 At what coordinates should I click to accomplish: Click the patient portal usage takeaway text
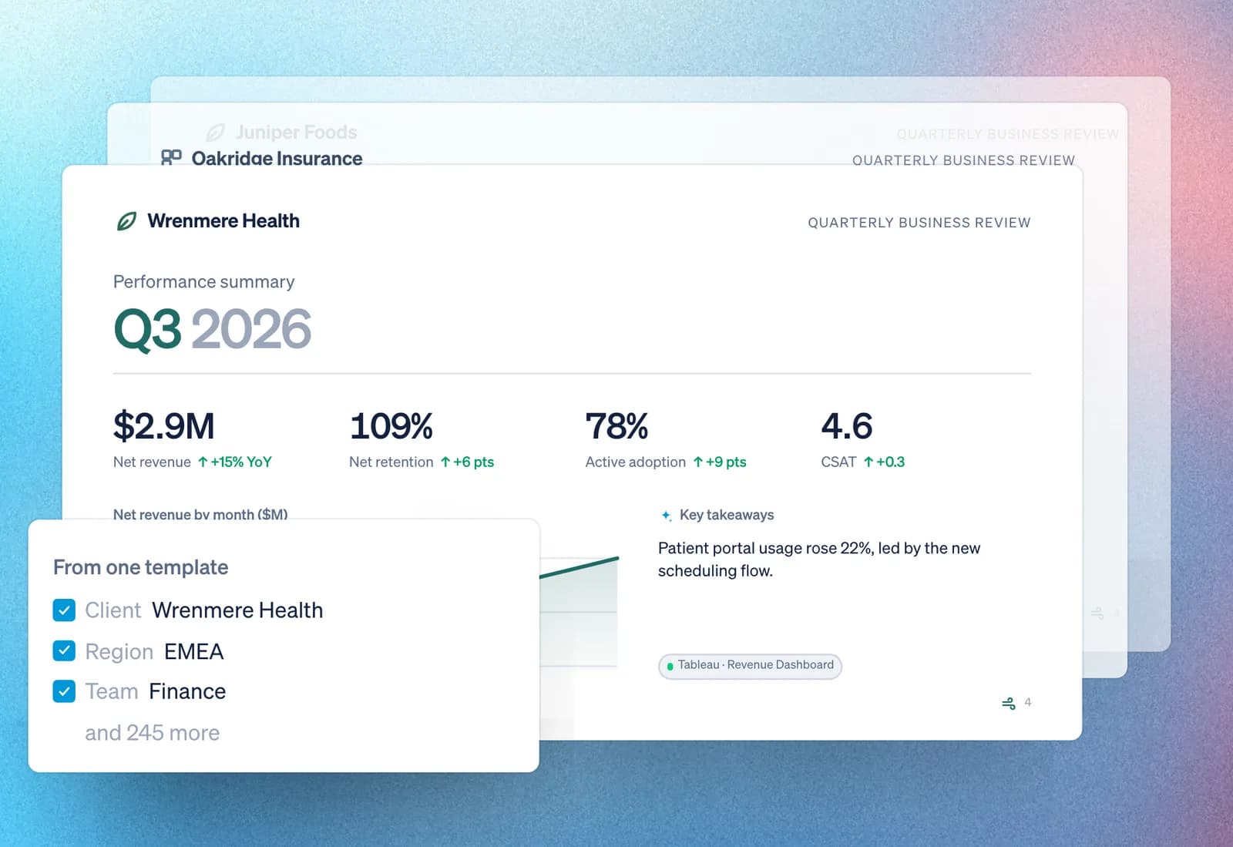[x=818, y=560]
